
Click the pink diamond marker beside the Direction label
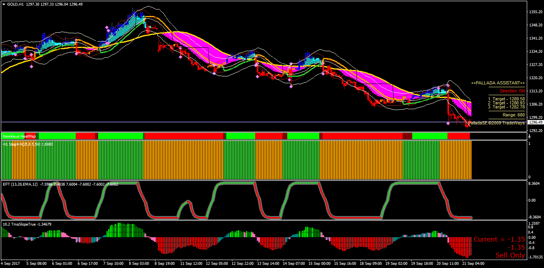coord(448,85)
